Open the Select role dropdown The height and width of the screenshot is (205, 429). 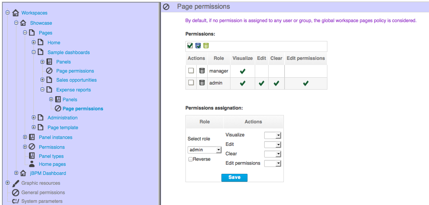[204, 150]
